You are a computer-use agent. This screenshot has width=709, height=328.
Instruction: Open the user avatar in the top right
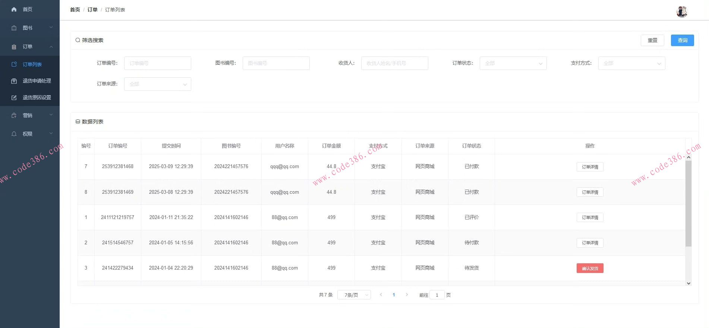681,12
